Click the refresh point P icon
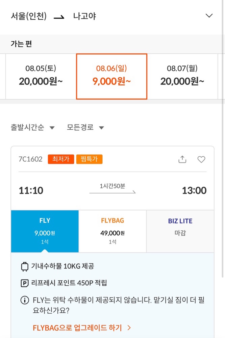Screen dimensions: 225x338 pos(25,283)
